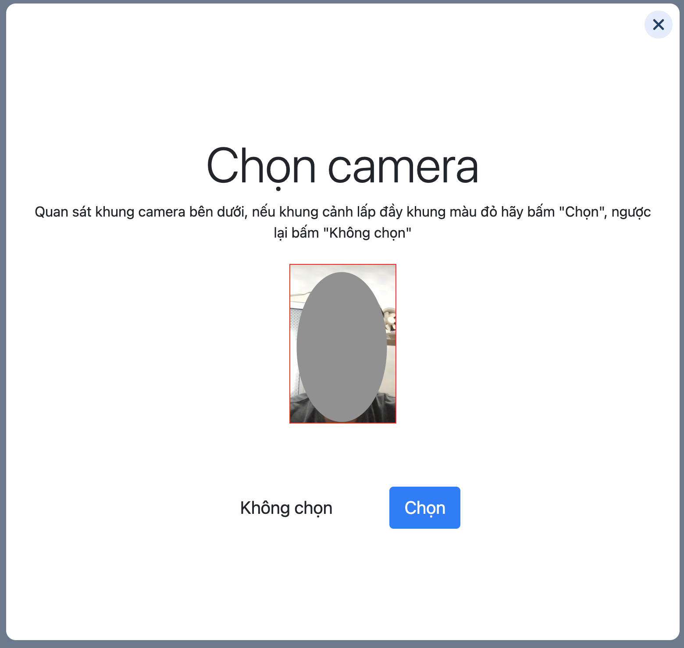The image size is (684, 648).
Task: Click the blue Chọn button
Action: 424,508
